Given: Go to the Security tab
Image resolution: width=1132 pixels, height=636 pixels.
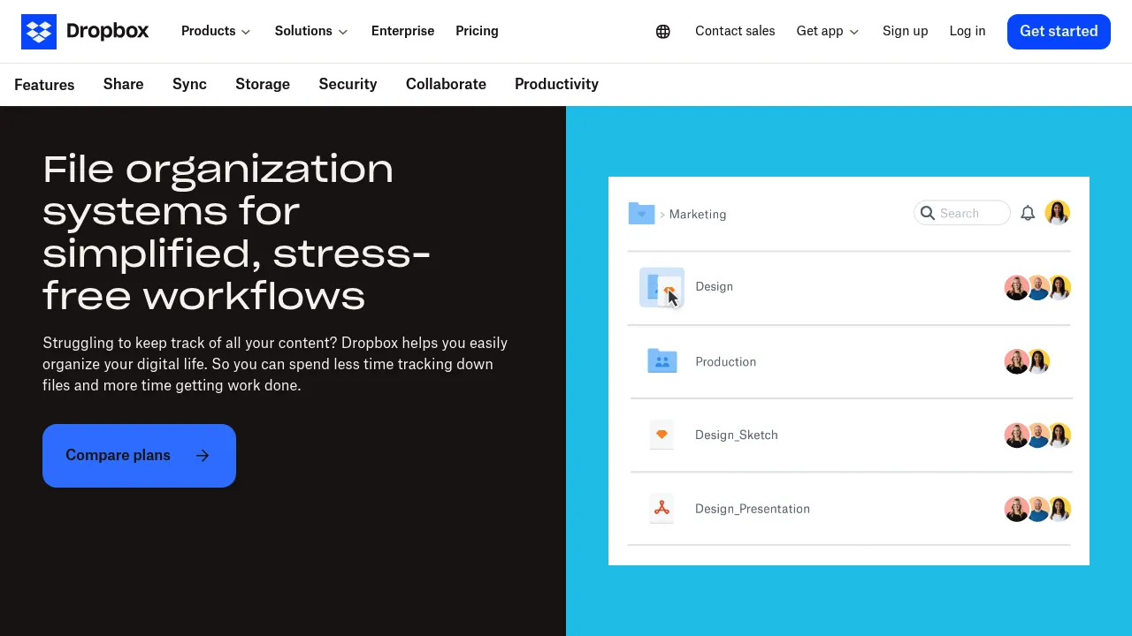Looking at the screenshot, I should (348, 84).
